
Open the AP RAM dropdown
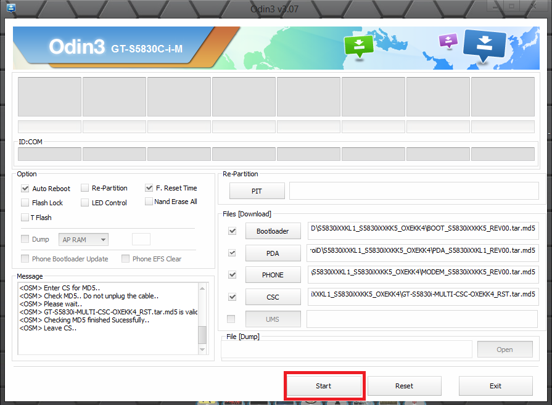pyautogui.click(x=83, y=240)
